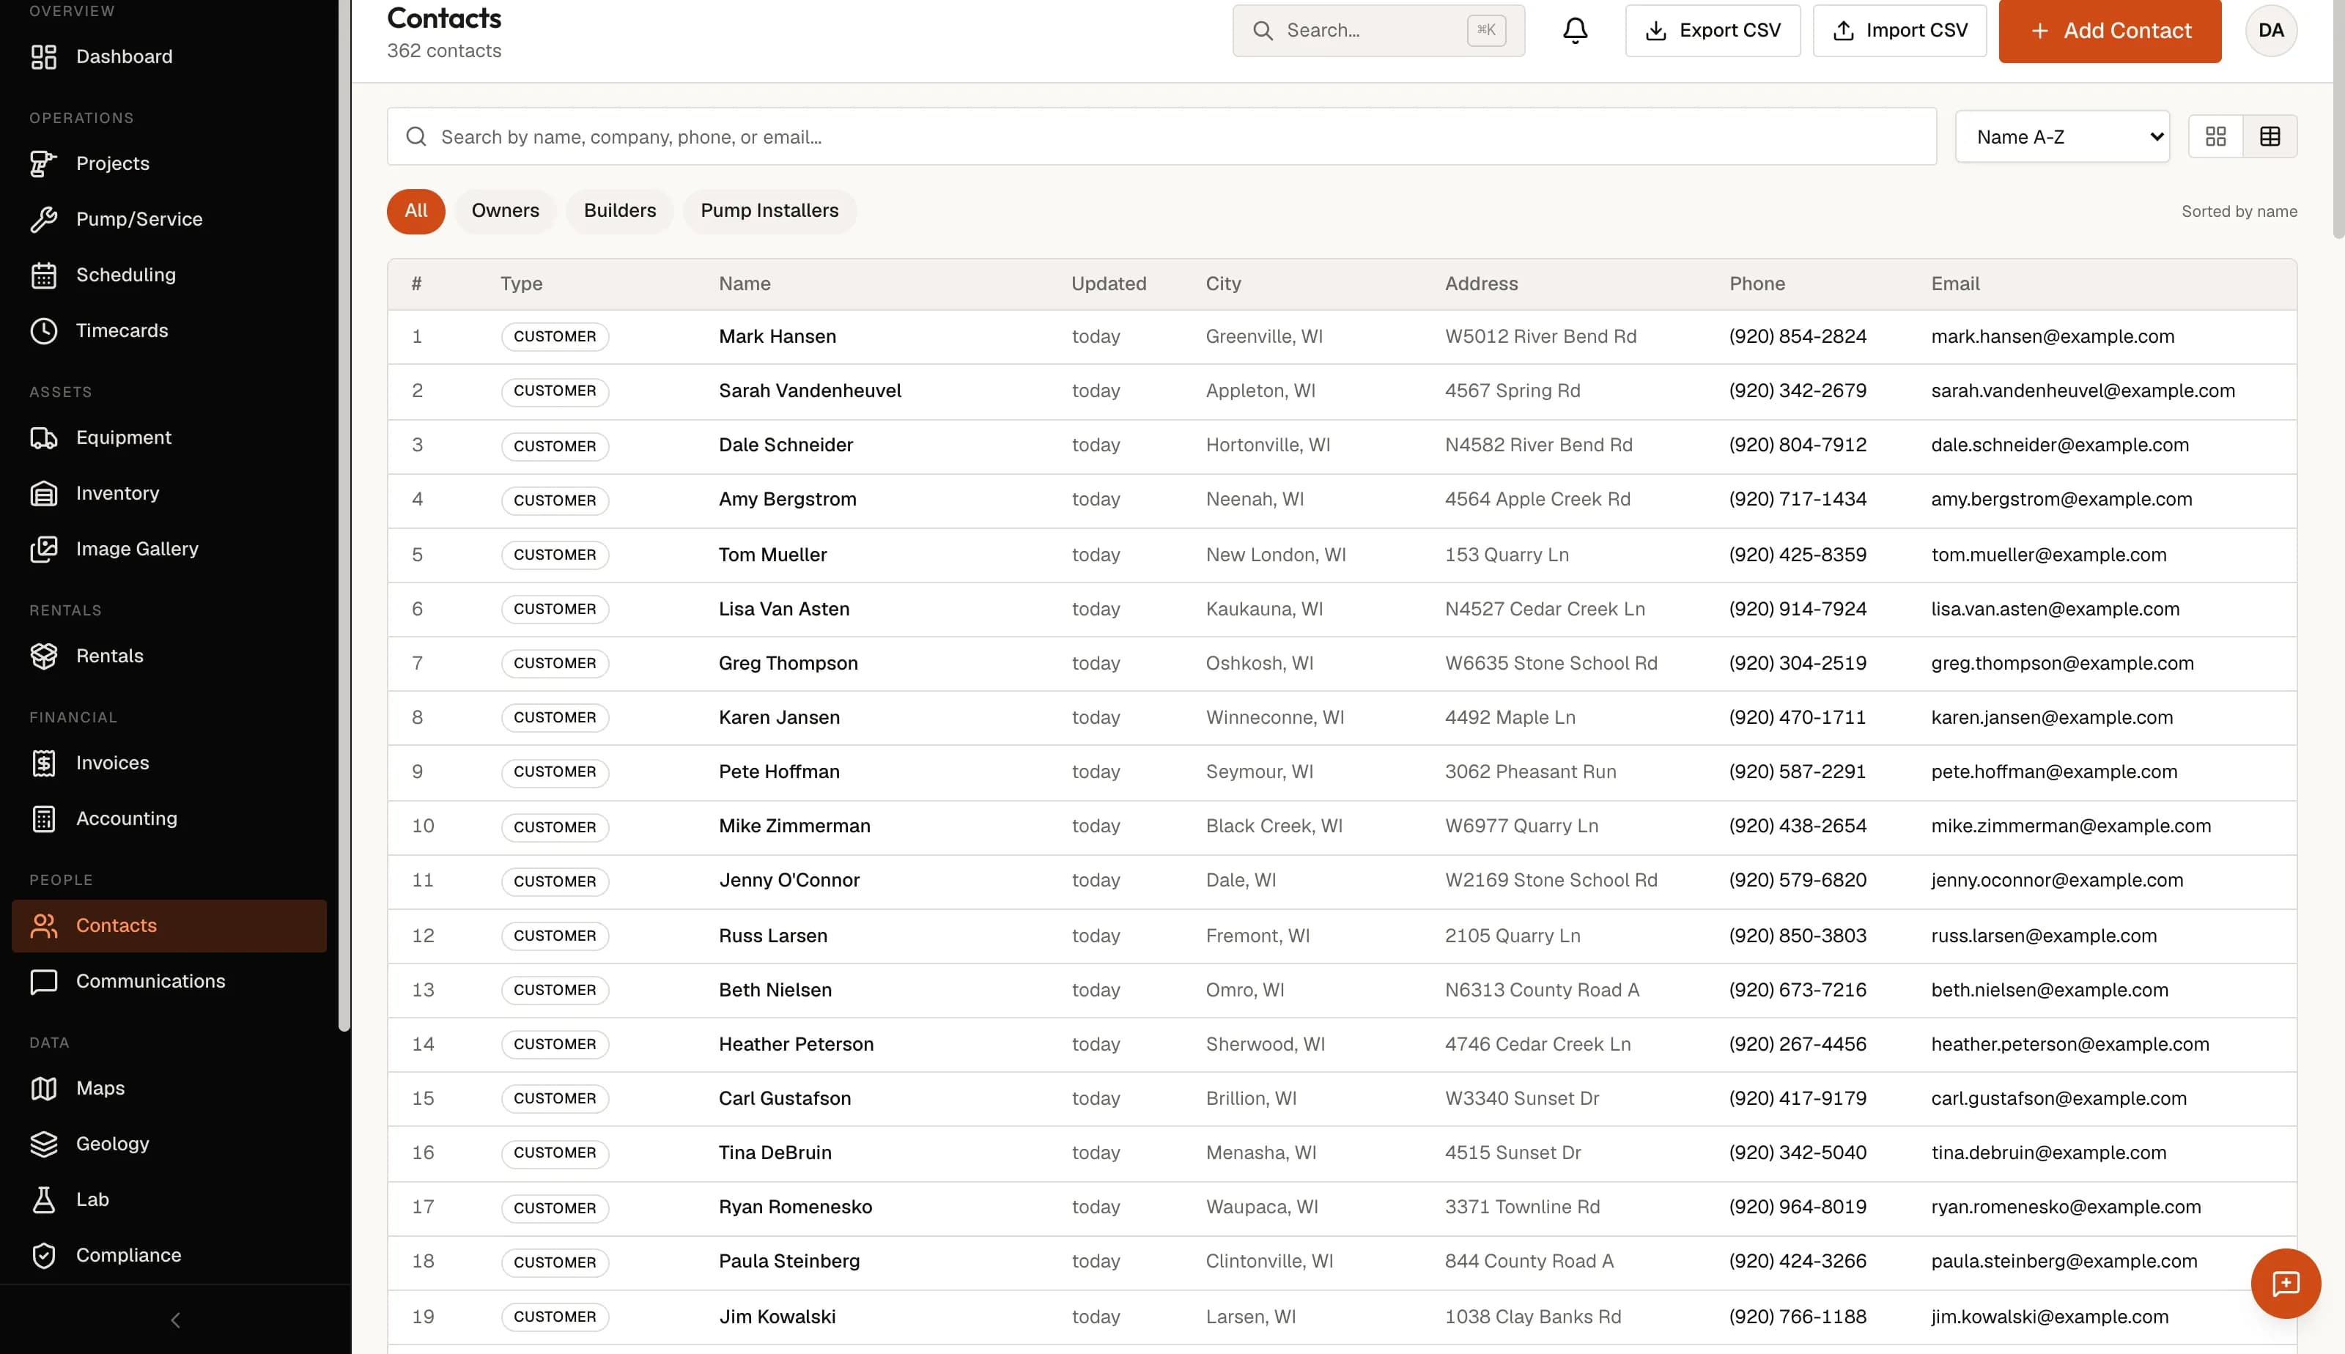The height and width of the screenshot is (1354, 2345).
Task: Click the Invoices receipt icon
Action: pos(44,763)
